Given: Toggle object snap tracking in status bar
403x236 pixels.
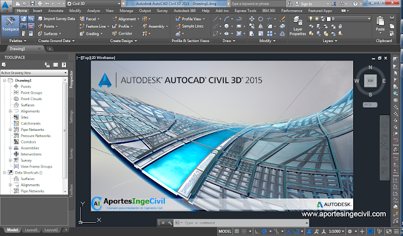Looking at the screenshot, I should click(x=288, y=232).
